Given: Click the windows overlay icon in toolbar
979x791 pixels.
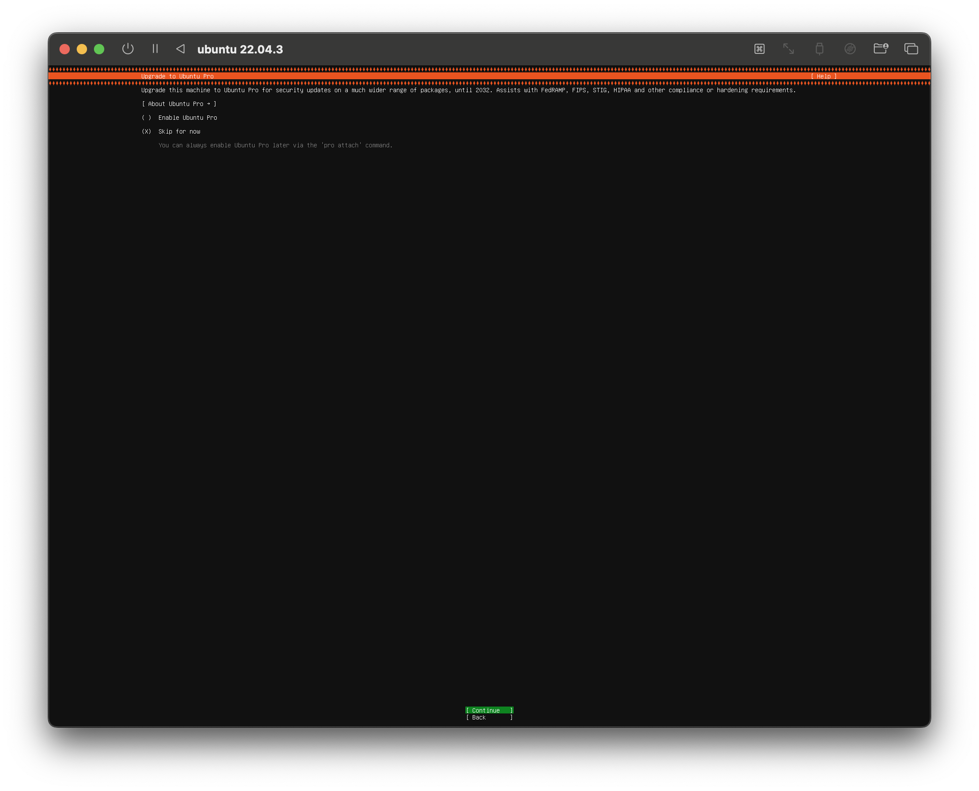Looking at the screenshot, I should [911, 49].
